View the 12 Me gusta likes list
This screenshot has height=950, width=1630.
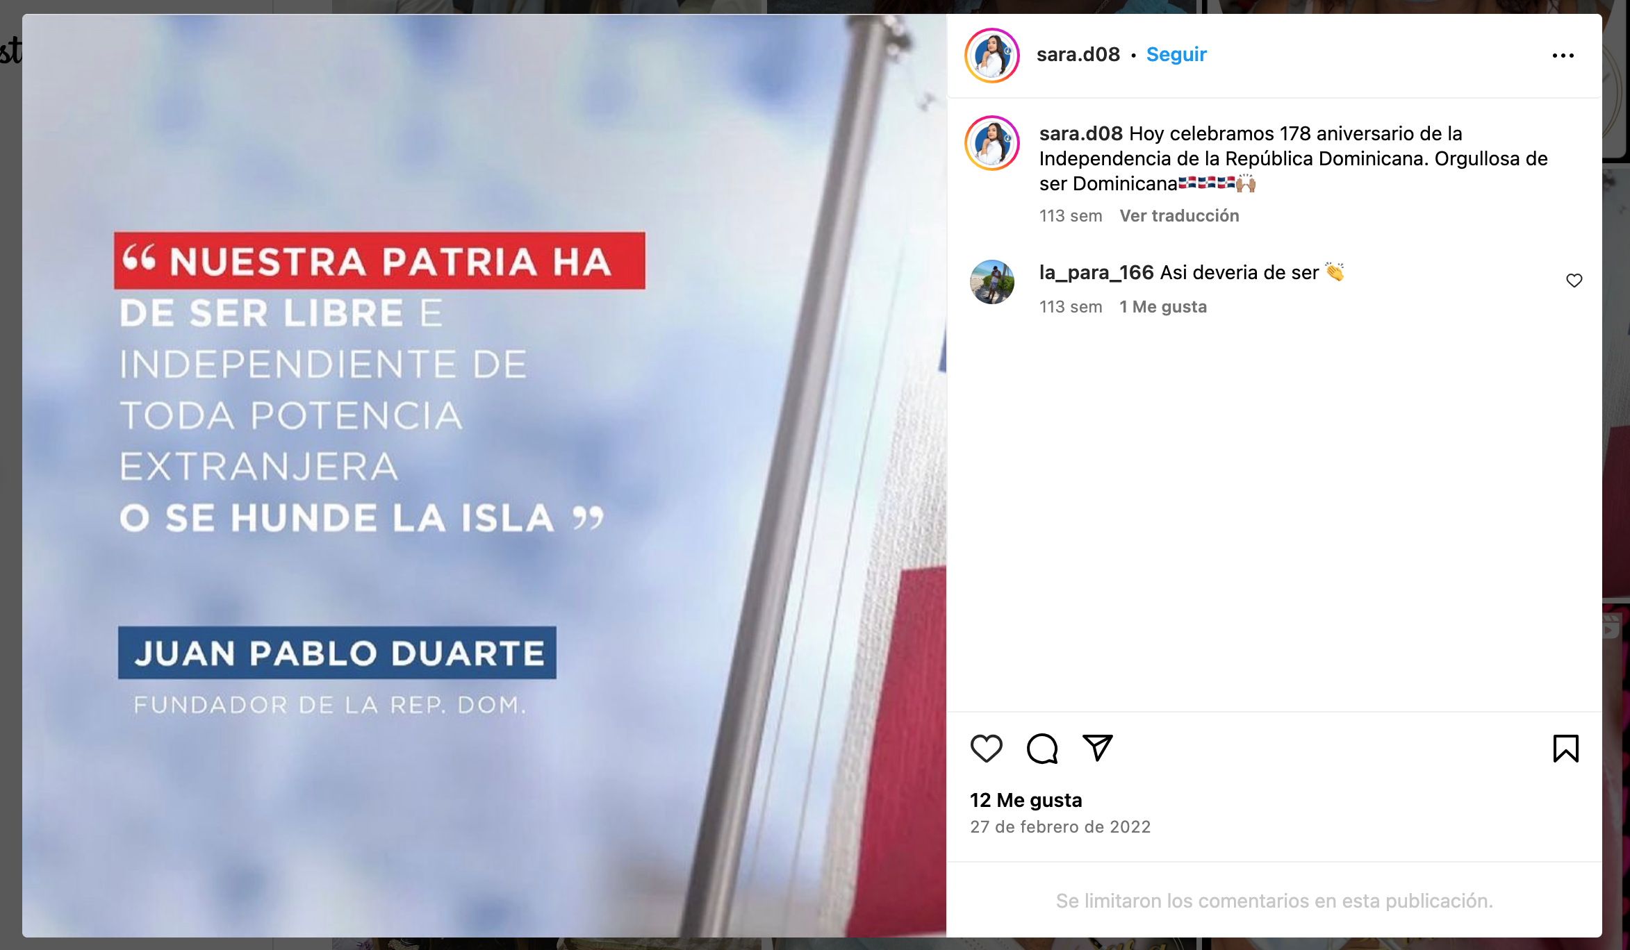point(1026,801)
